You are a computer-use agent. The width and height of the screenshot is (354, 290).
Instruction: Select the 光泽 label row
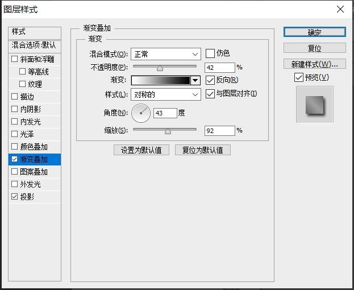coord(35,134)
